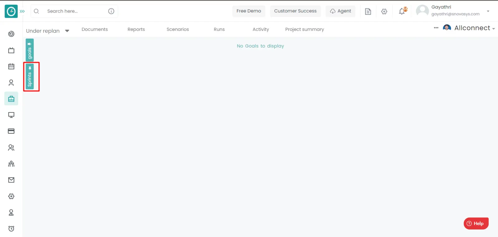This screenshot has width=498, height=237.
Task: Open the calendar icon in sidebar
Action: pos(11,66)
